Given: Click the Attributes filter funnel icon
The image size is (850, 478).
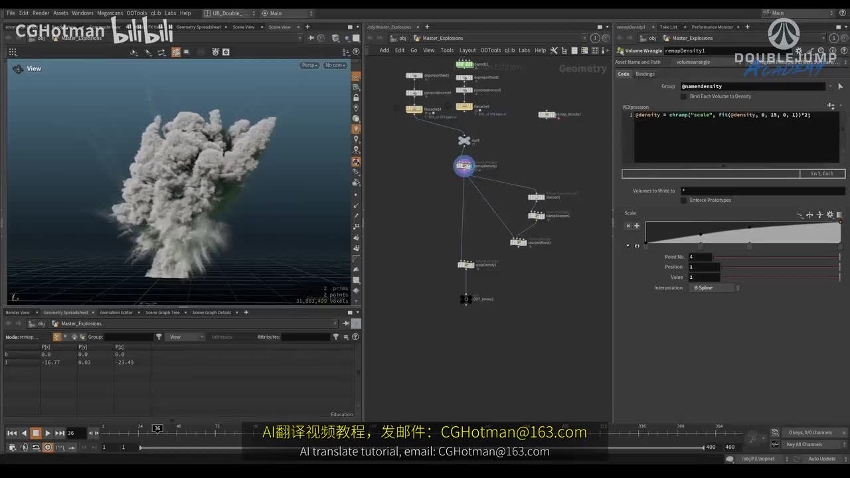Looking at the screenshot, I should coord(336,337).
